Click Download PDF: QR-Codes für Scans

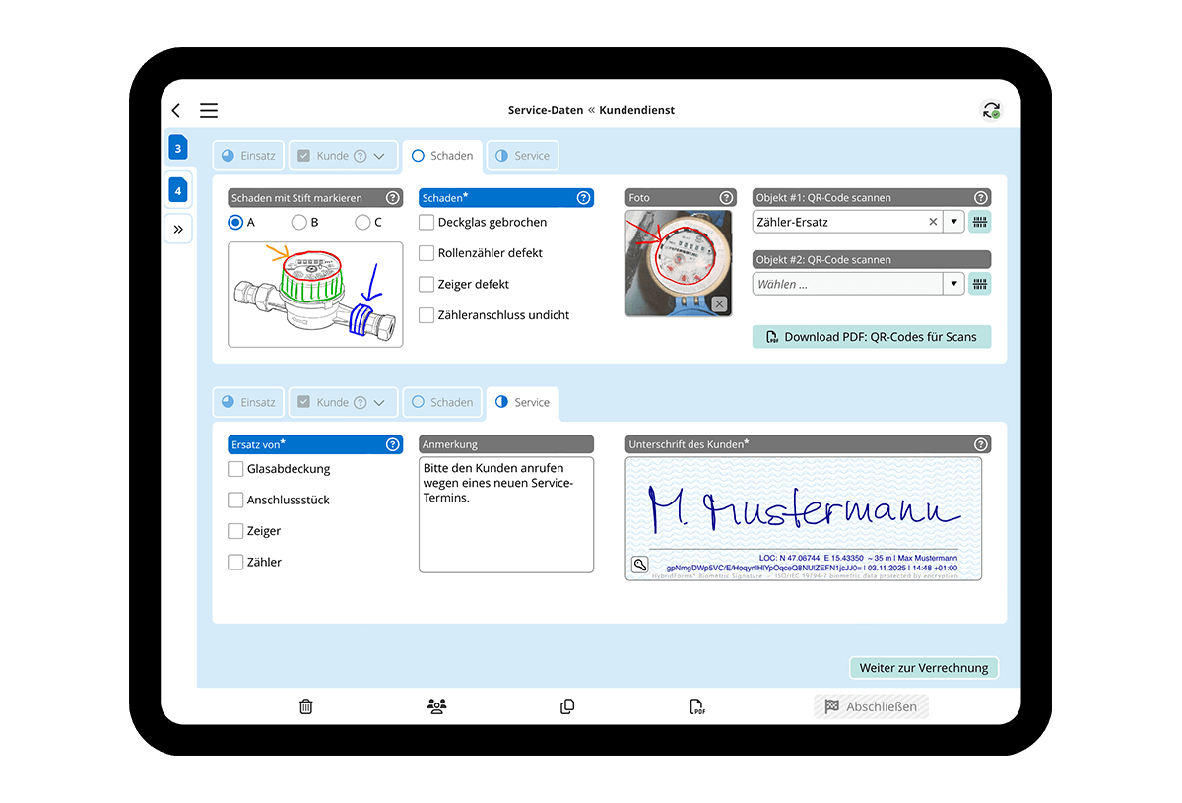[871, 336]
